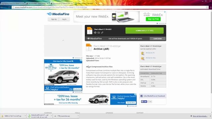Click the orange file icon in the dark download bar
This screenshot has height=119, width=212.
pyautogui.click(x=89, y=31)
